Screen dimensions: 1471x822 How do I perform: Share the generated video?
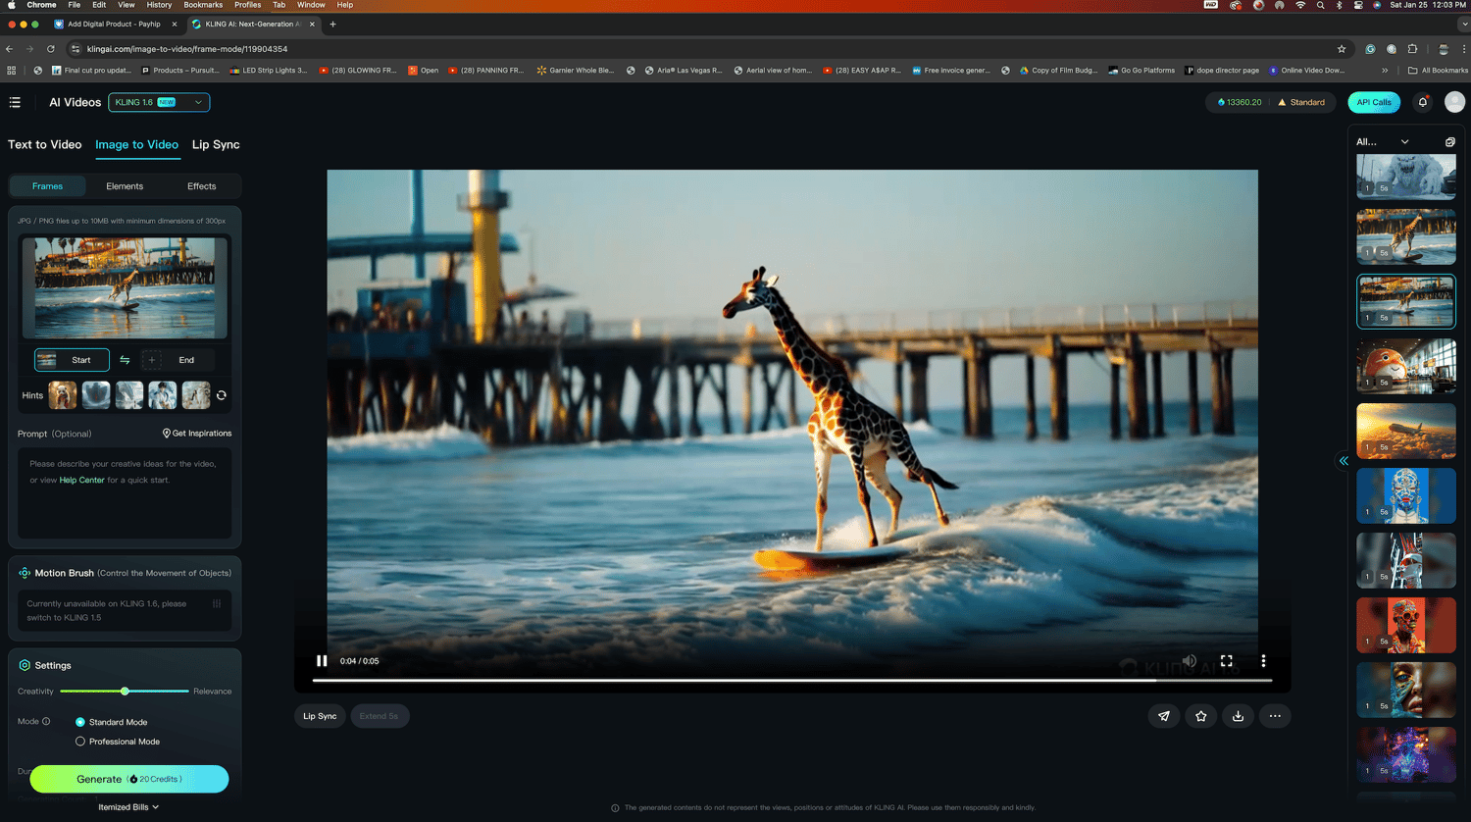(1164, 716)
